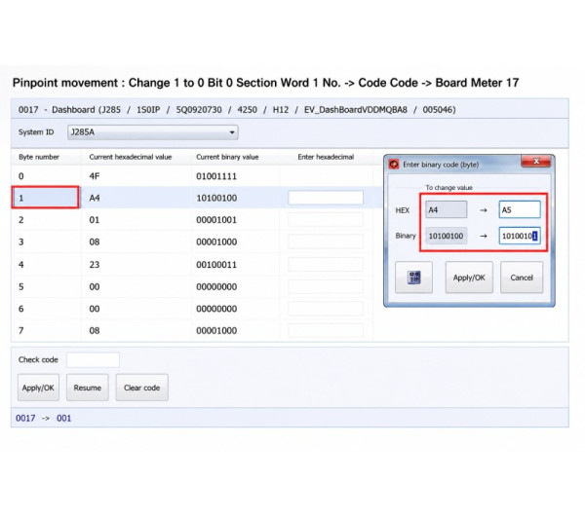Select byte number 4 cell
This screenshot has height=519, width=585.
pos(47,265)
